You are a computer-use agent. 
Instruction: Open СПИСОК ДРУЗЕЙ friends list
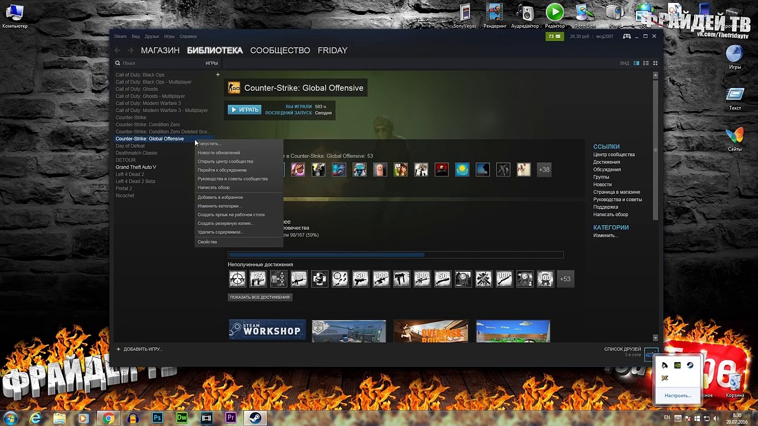[622, 350]
